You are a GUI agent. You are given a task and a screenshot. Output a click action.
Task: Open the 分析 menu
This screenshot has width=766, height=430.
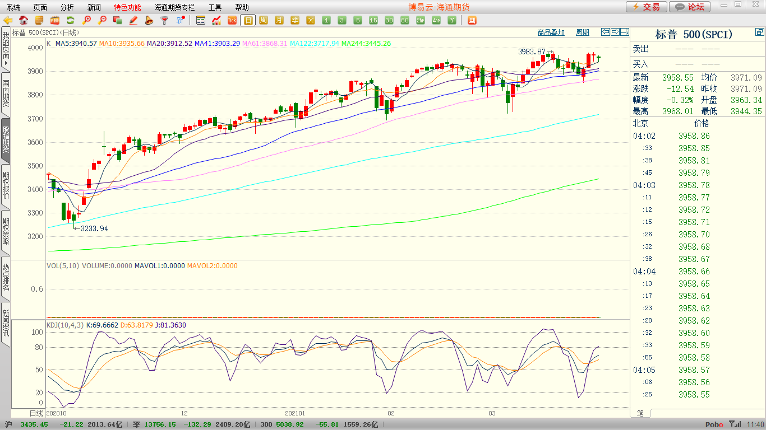coord(67,7)
